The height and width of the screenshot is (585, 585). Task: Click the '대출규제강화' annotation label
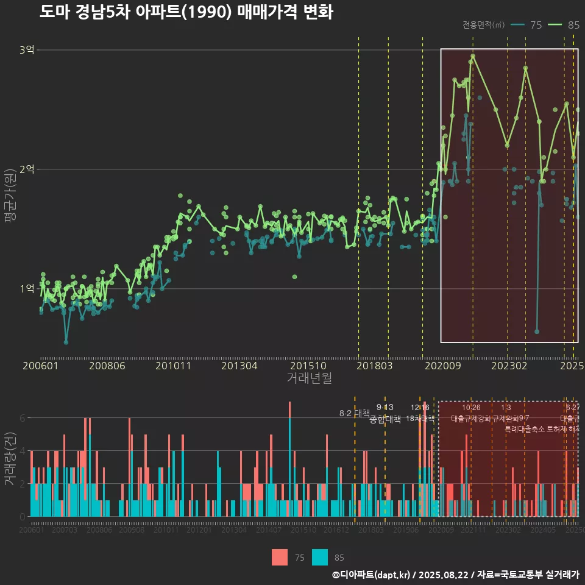point(471,419)
